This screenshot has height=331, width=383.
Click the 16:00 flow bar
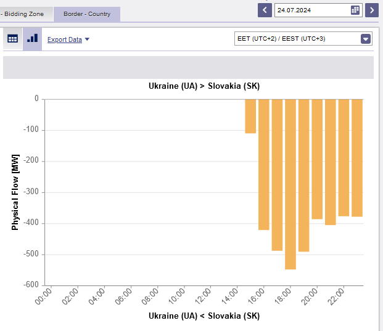264,164
